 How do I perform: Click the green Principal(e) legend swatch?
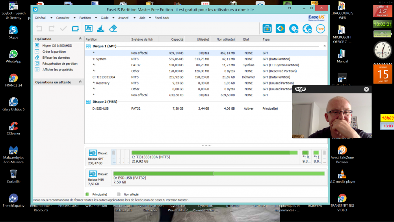coord(87,194)
